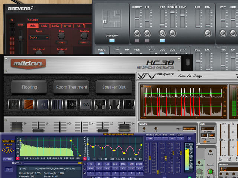
Task: Turn the green Smooth knob
Action: pyautogui.click(x=210, y=171)
